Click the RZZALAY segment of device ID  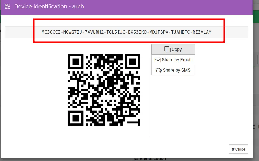pyautogui.click(x=202, y=32)
